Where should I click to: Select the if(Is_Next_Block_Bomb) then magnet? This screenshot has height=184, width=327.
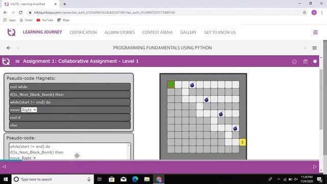70,95
